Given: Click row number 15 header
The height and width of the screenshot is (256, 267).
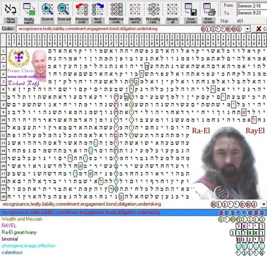Looking at the screenshot, I should [3, 158].
